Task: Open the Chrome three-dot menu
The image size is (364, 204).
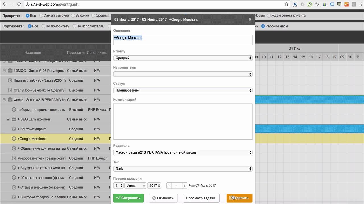Action: (361, 4)
